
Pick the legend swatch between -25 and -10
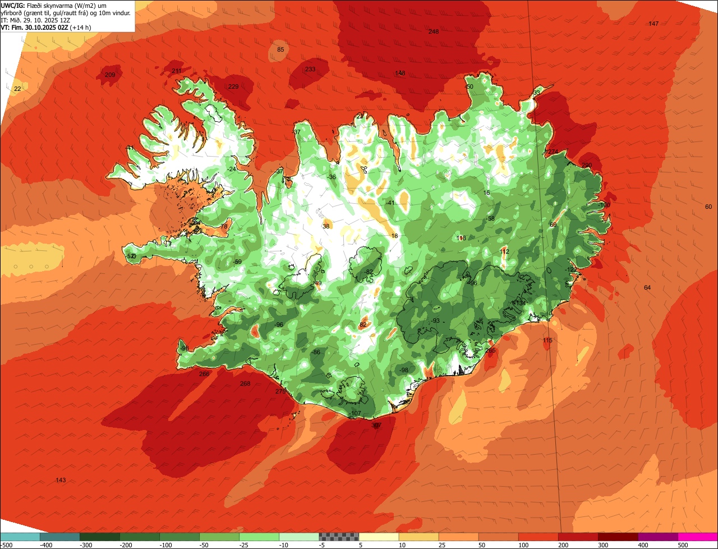pos(259,537)
